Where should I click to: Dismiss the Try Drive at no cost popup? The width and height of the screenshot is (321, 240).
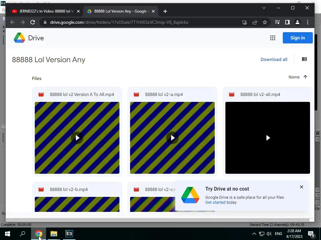click(301, 187)
